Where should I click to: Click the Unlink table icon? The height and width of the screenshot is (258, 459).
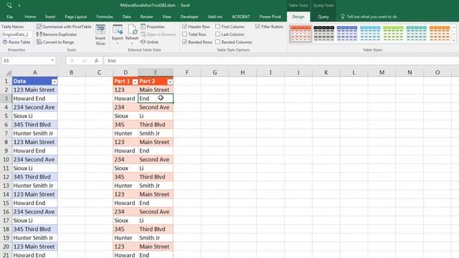(143, 42)
